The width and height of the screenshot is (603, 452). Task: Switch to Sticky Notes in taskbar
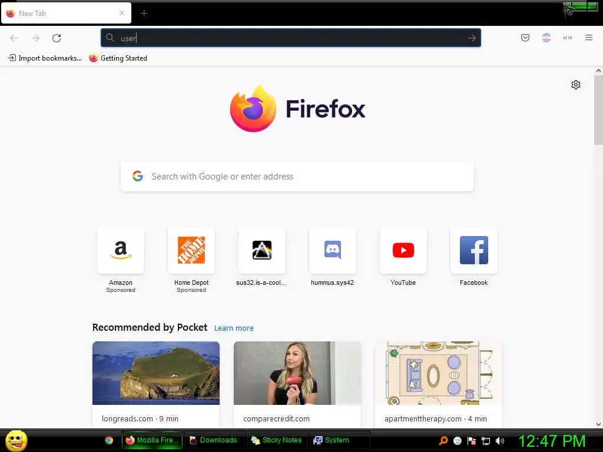tap(277, 440)
